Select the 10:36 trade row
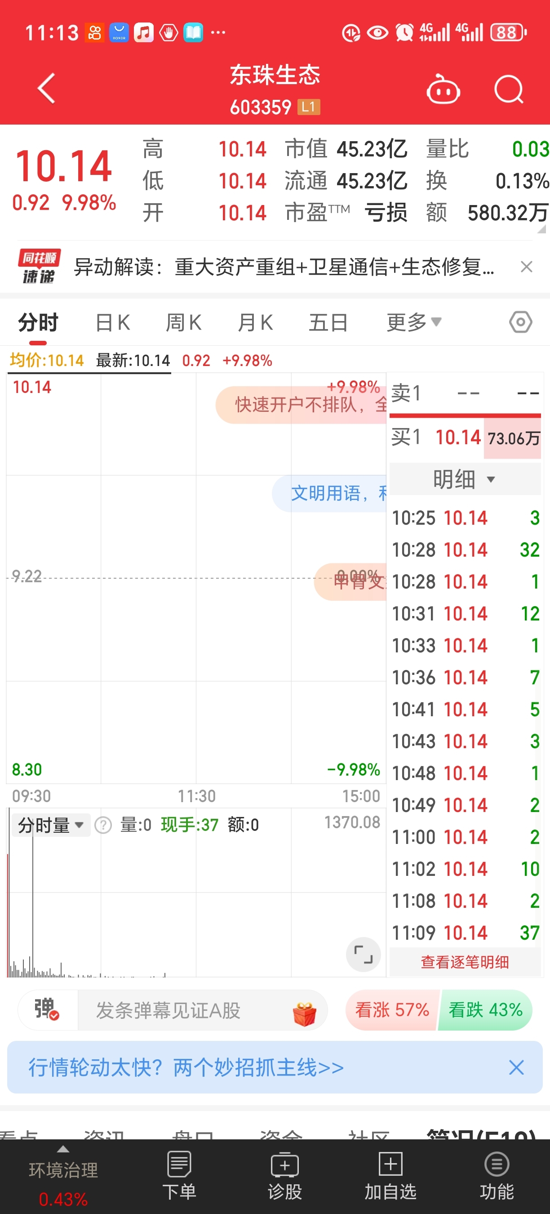The image size is (550, 1214). pos(465,677)
